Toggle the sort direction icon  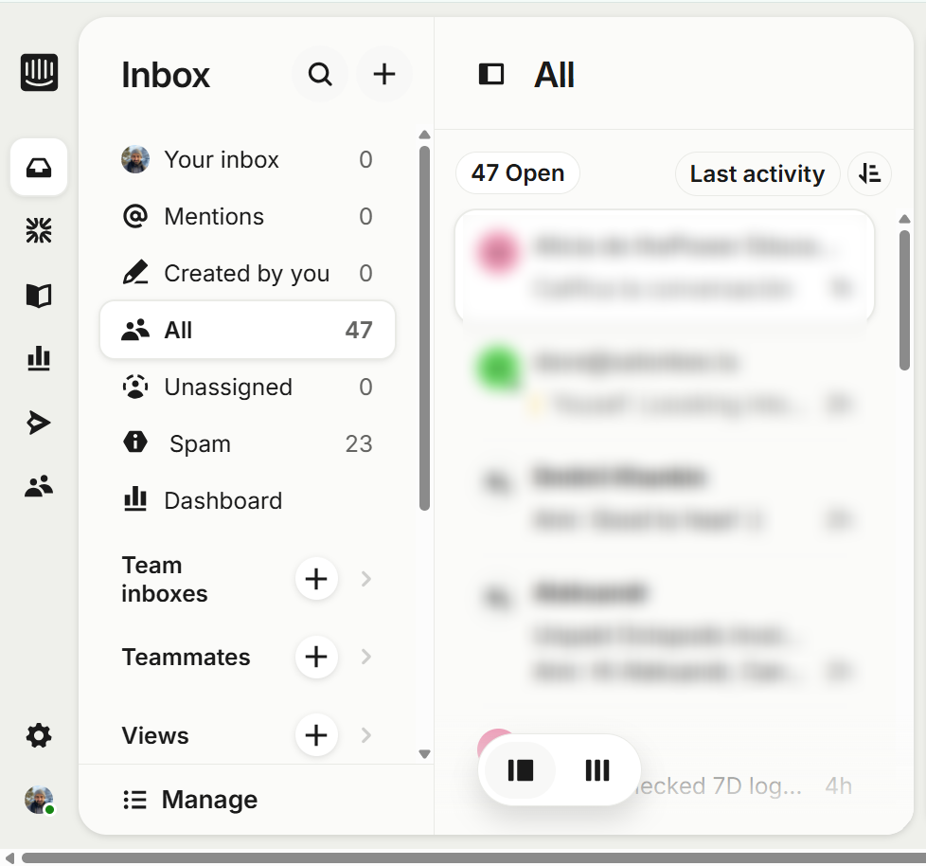(869, 173)
